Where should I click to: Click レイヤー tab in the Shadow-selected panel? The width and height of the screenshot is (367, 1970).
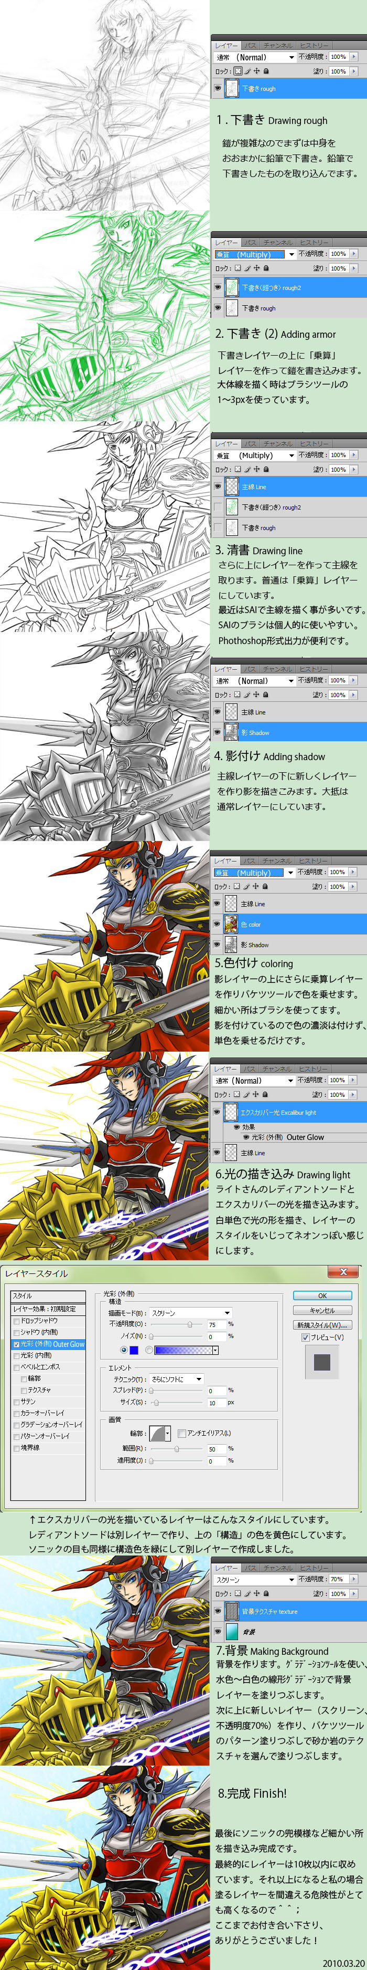226,669
